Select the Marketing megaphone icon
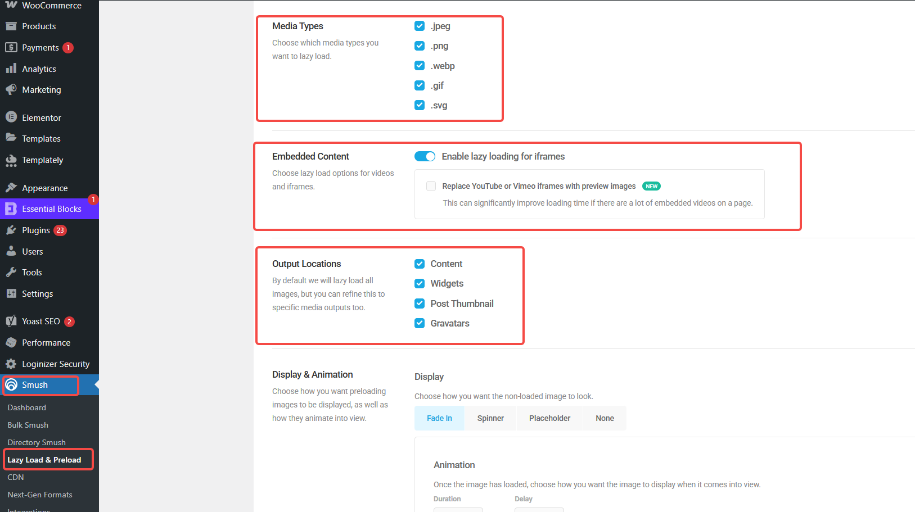This screenshot has height=512, width=915. coord(11,89)
